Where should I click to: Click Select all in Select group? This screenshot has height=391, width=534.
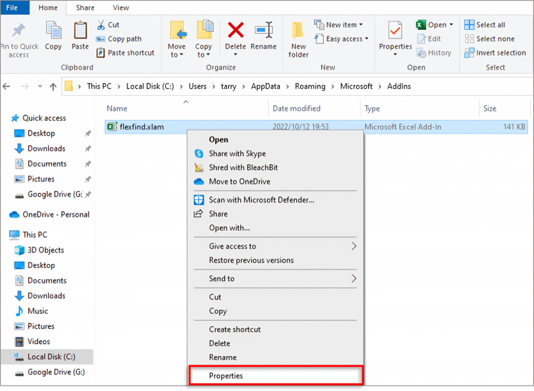[485, 25]
